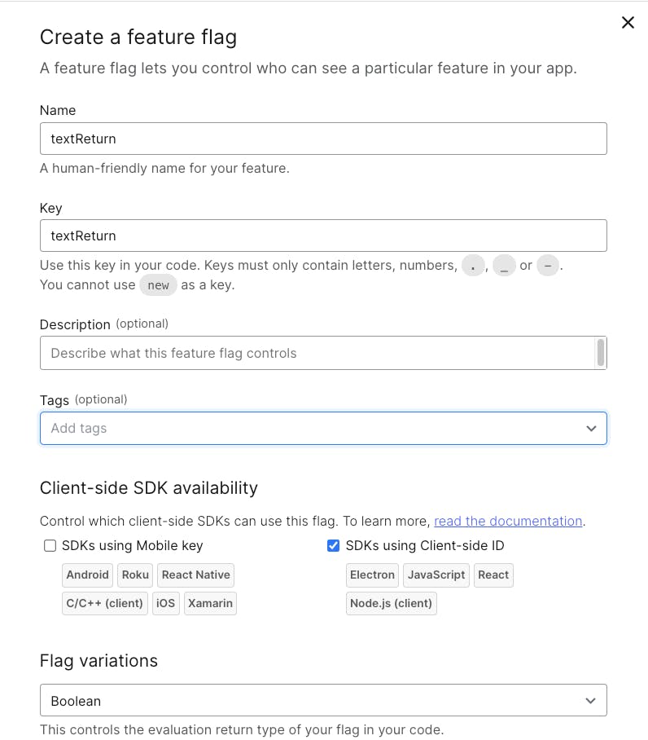Click the Key input field
Image resolution: width=648 pixels, height=740 pixels.
[x=323, y=236]
